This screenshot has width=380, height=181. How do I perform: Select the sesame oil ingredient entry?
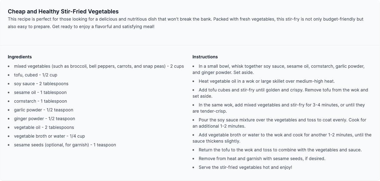40,92
